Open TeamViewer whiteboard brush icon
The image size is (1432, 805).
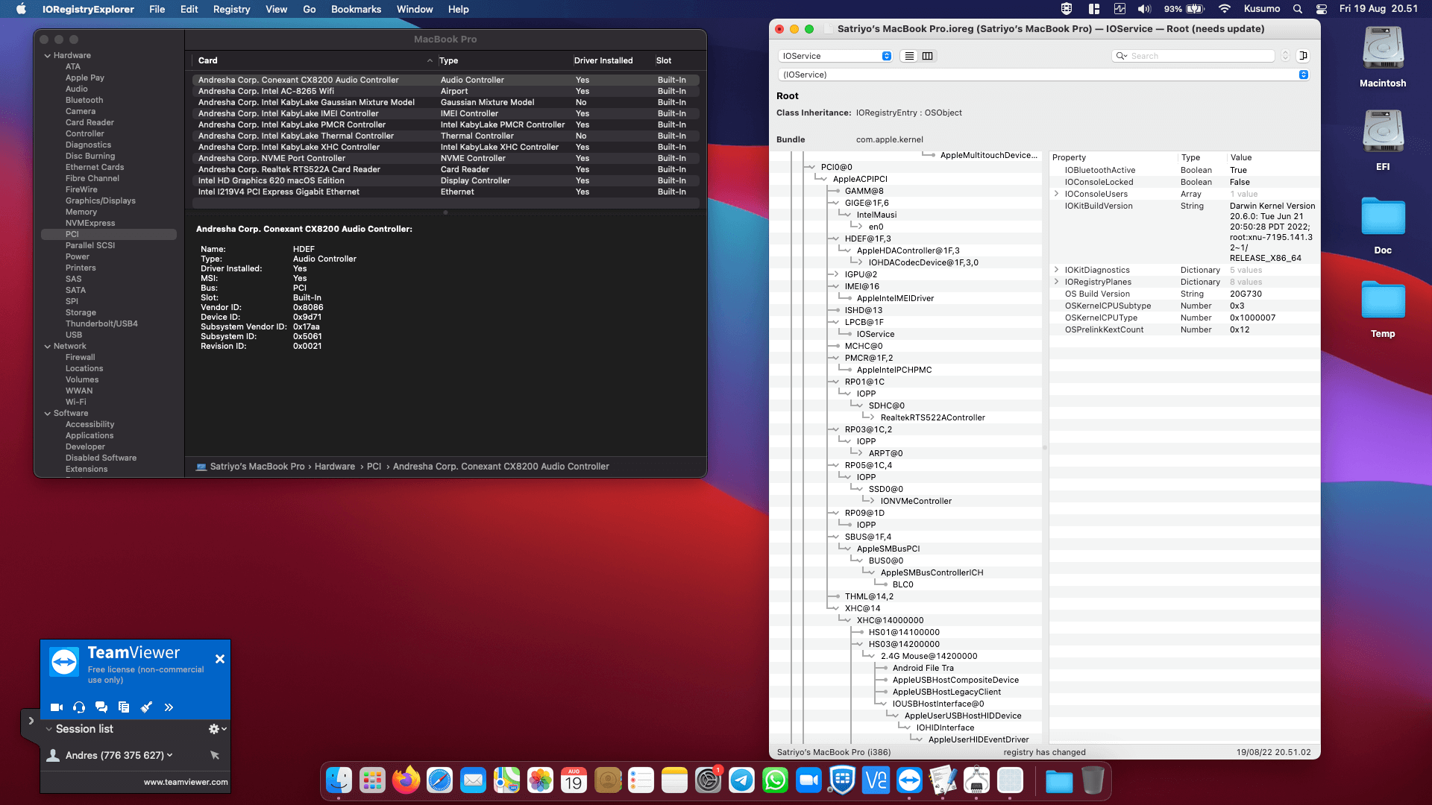[146, 707]
